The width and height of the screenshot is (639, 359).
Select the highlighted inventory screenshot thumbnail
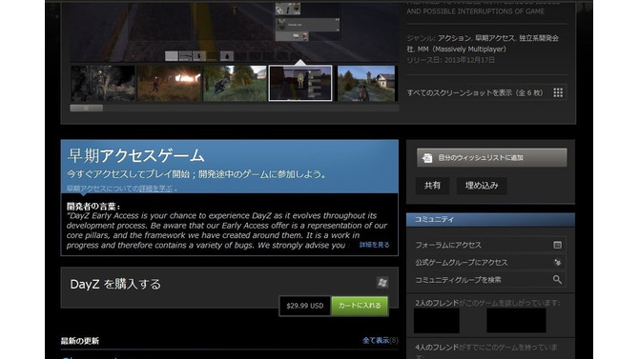[x=300, y=84]
